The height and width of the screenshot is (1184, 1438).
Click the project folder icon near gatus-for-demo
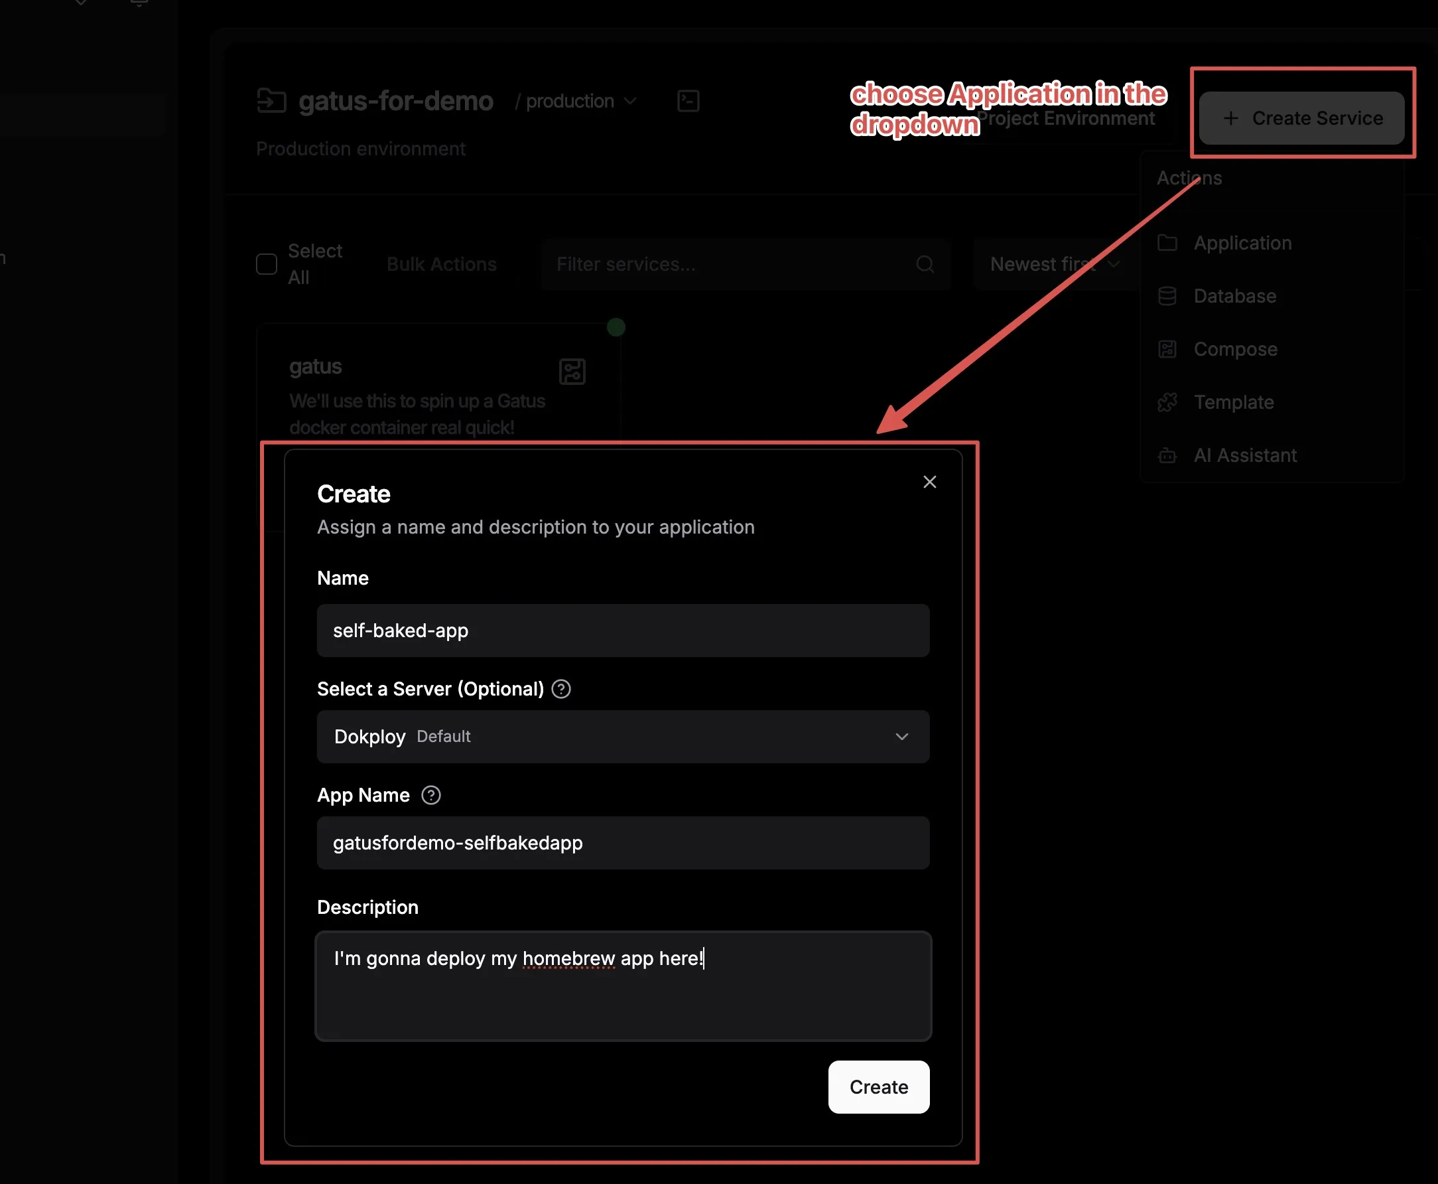271,101
